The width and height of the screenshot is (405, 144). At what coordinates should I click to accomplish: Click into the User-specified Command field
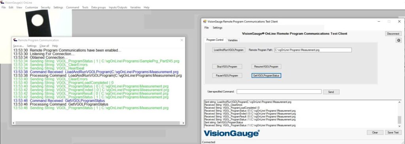tap(279, 92)
